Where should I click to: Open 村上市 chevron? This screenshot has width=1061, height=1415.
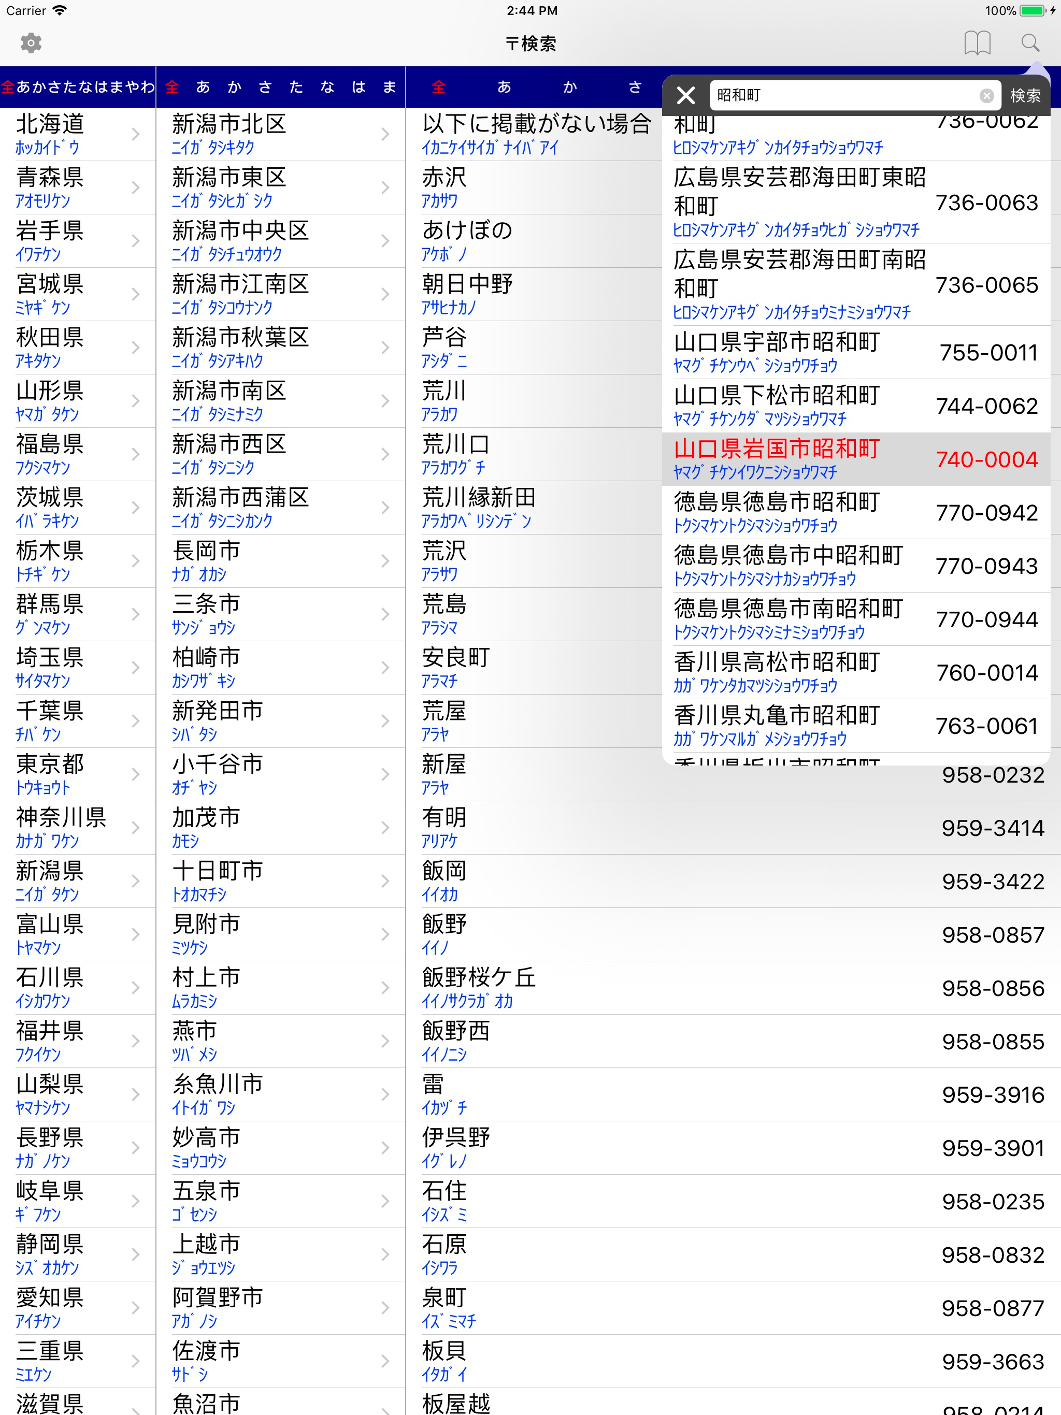[x=385, y=988]
